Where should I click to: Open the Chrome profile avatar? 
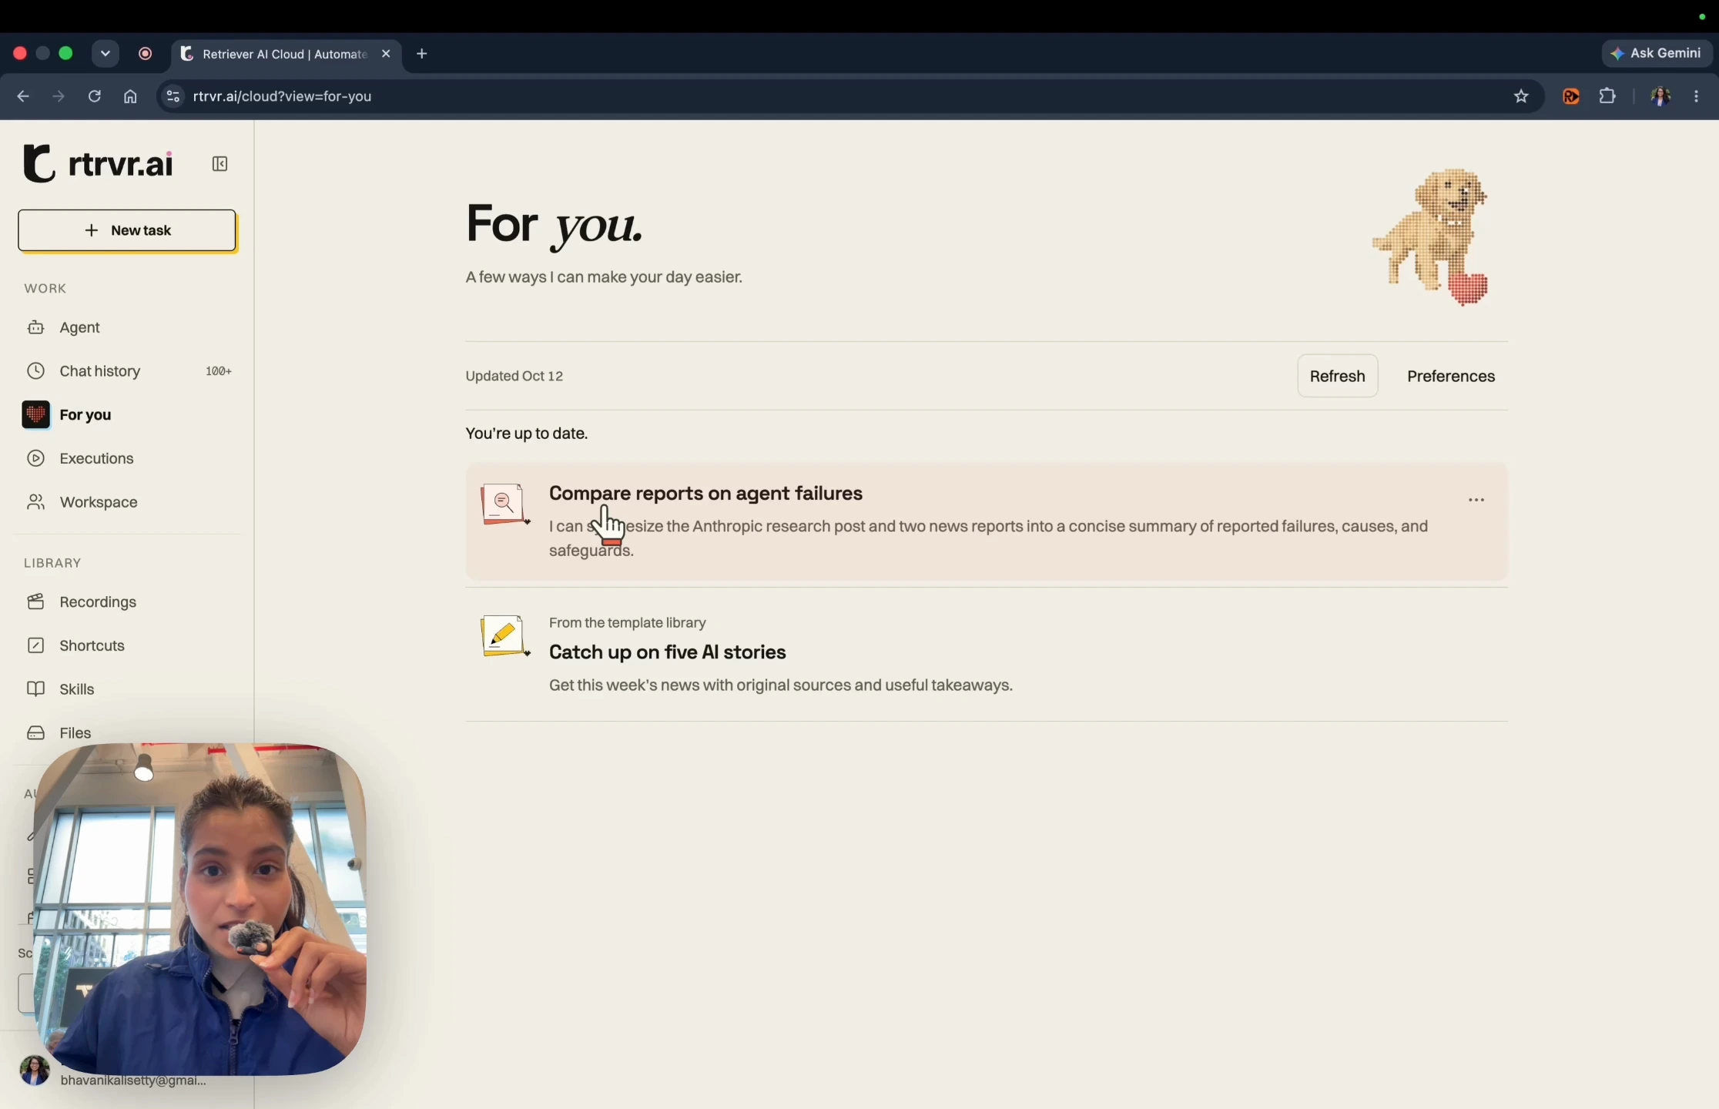click(x=1660, y=96)
